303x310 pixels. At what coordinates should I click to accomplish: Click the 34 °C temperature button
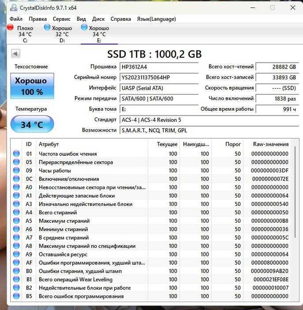32,124
